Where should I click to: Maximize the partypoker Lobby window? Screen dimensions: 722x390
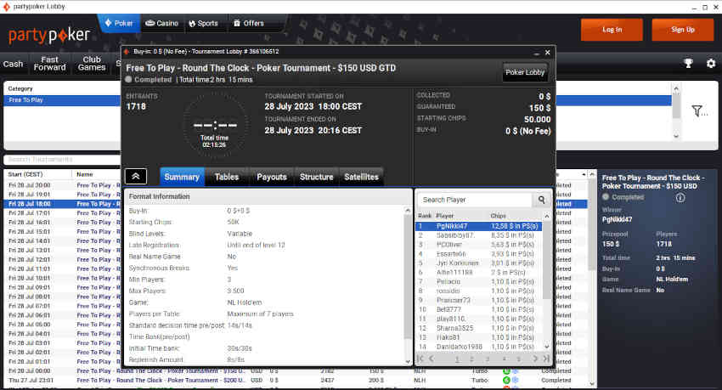[705, 7]
